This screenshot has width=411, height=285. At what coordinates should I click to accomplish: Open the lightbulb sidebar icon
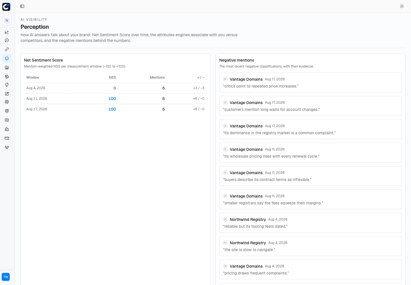coord(7,85)
